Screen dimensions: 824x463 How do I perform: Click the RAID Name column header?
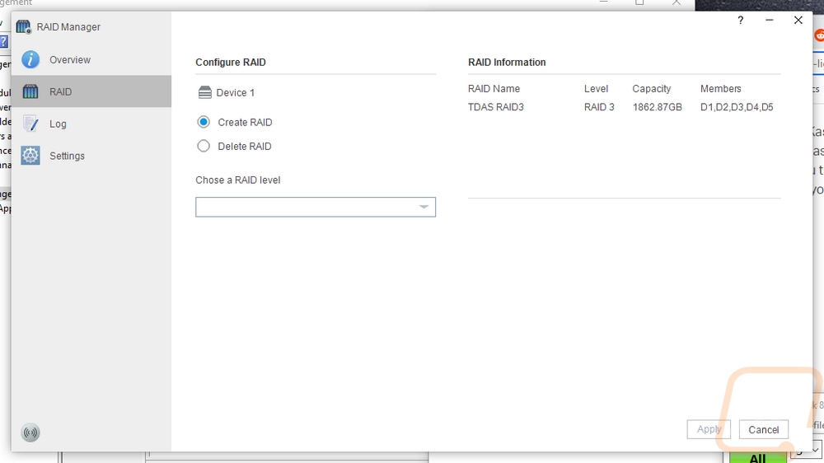point(494,89)
